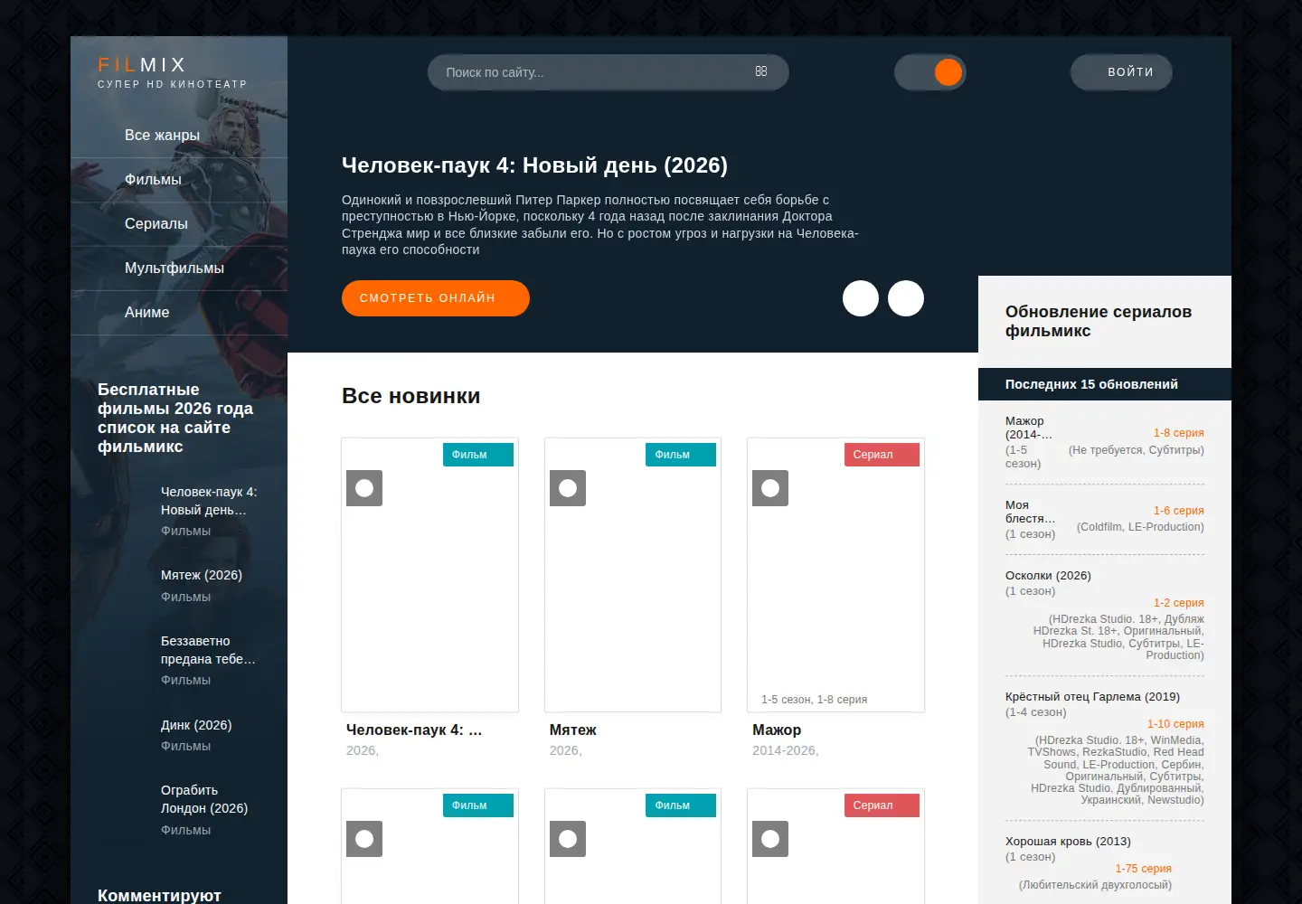1302x904 pixels.
Task: Click Фильмы category under Динк (2026)
Action: click(185, 746)
